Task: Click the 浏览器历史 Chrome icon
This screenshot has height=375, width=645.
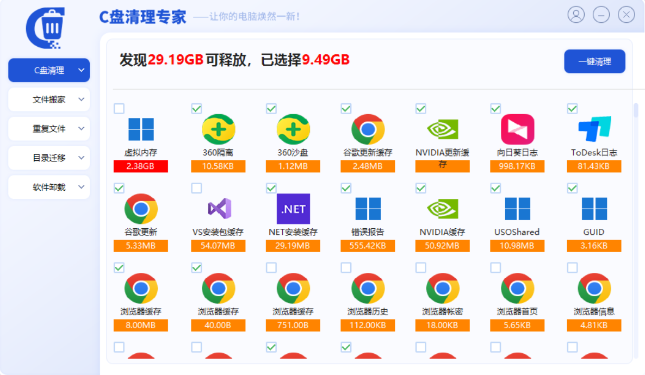Action: coord(368,288)
